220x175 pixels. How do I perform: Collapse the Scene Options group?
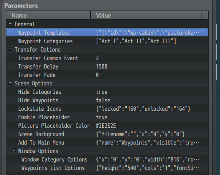[10, 83]
